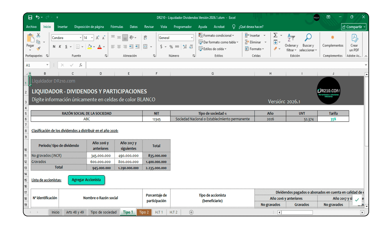Click the Compartir button
392x229 pixels.
(x=354, y=27)
